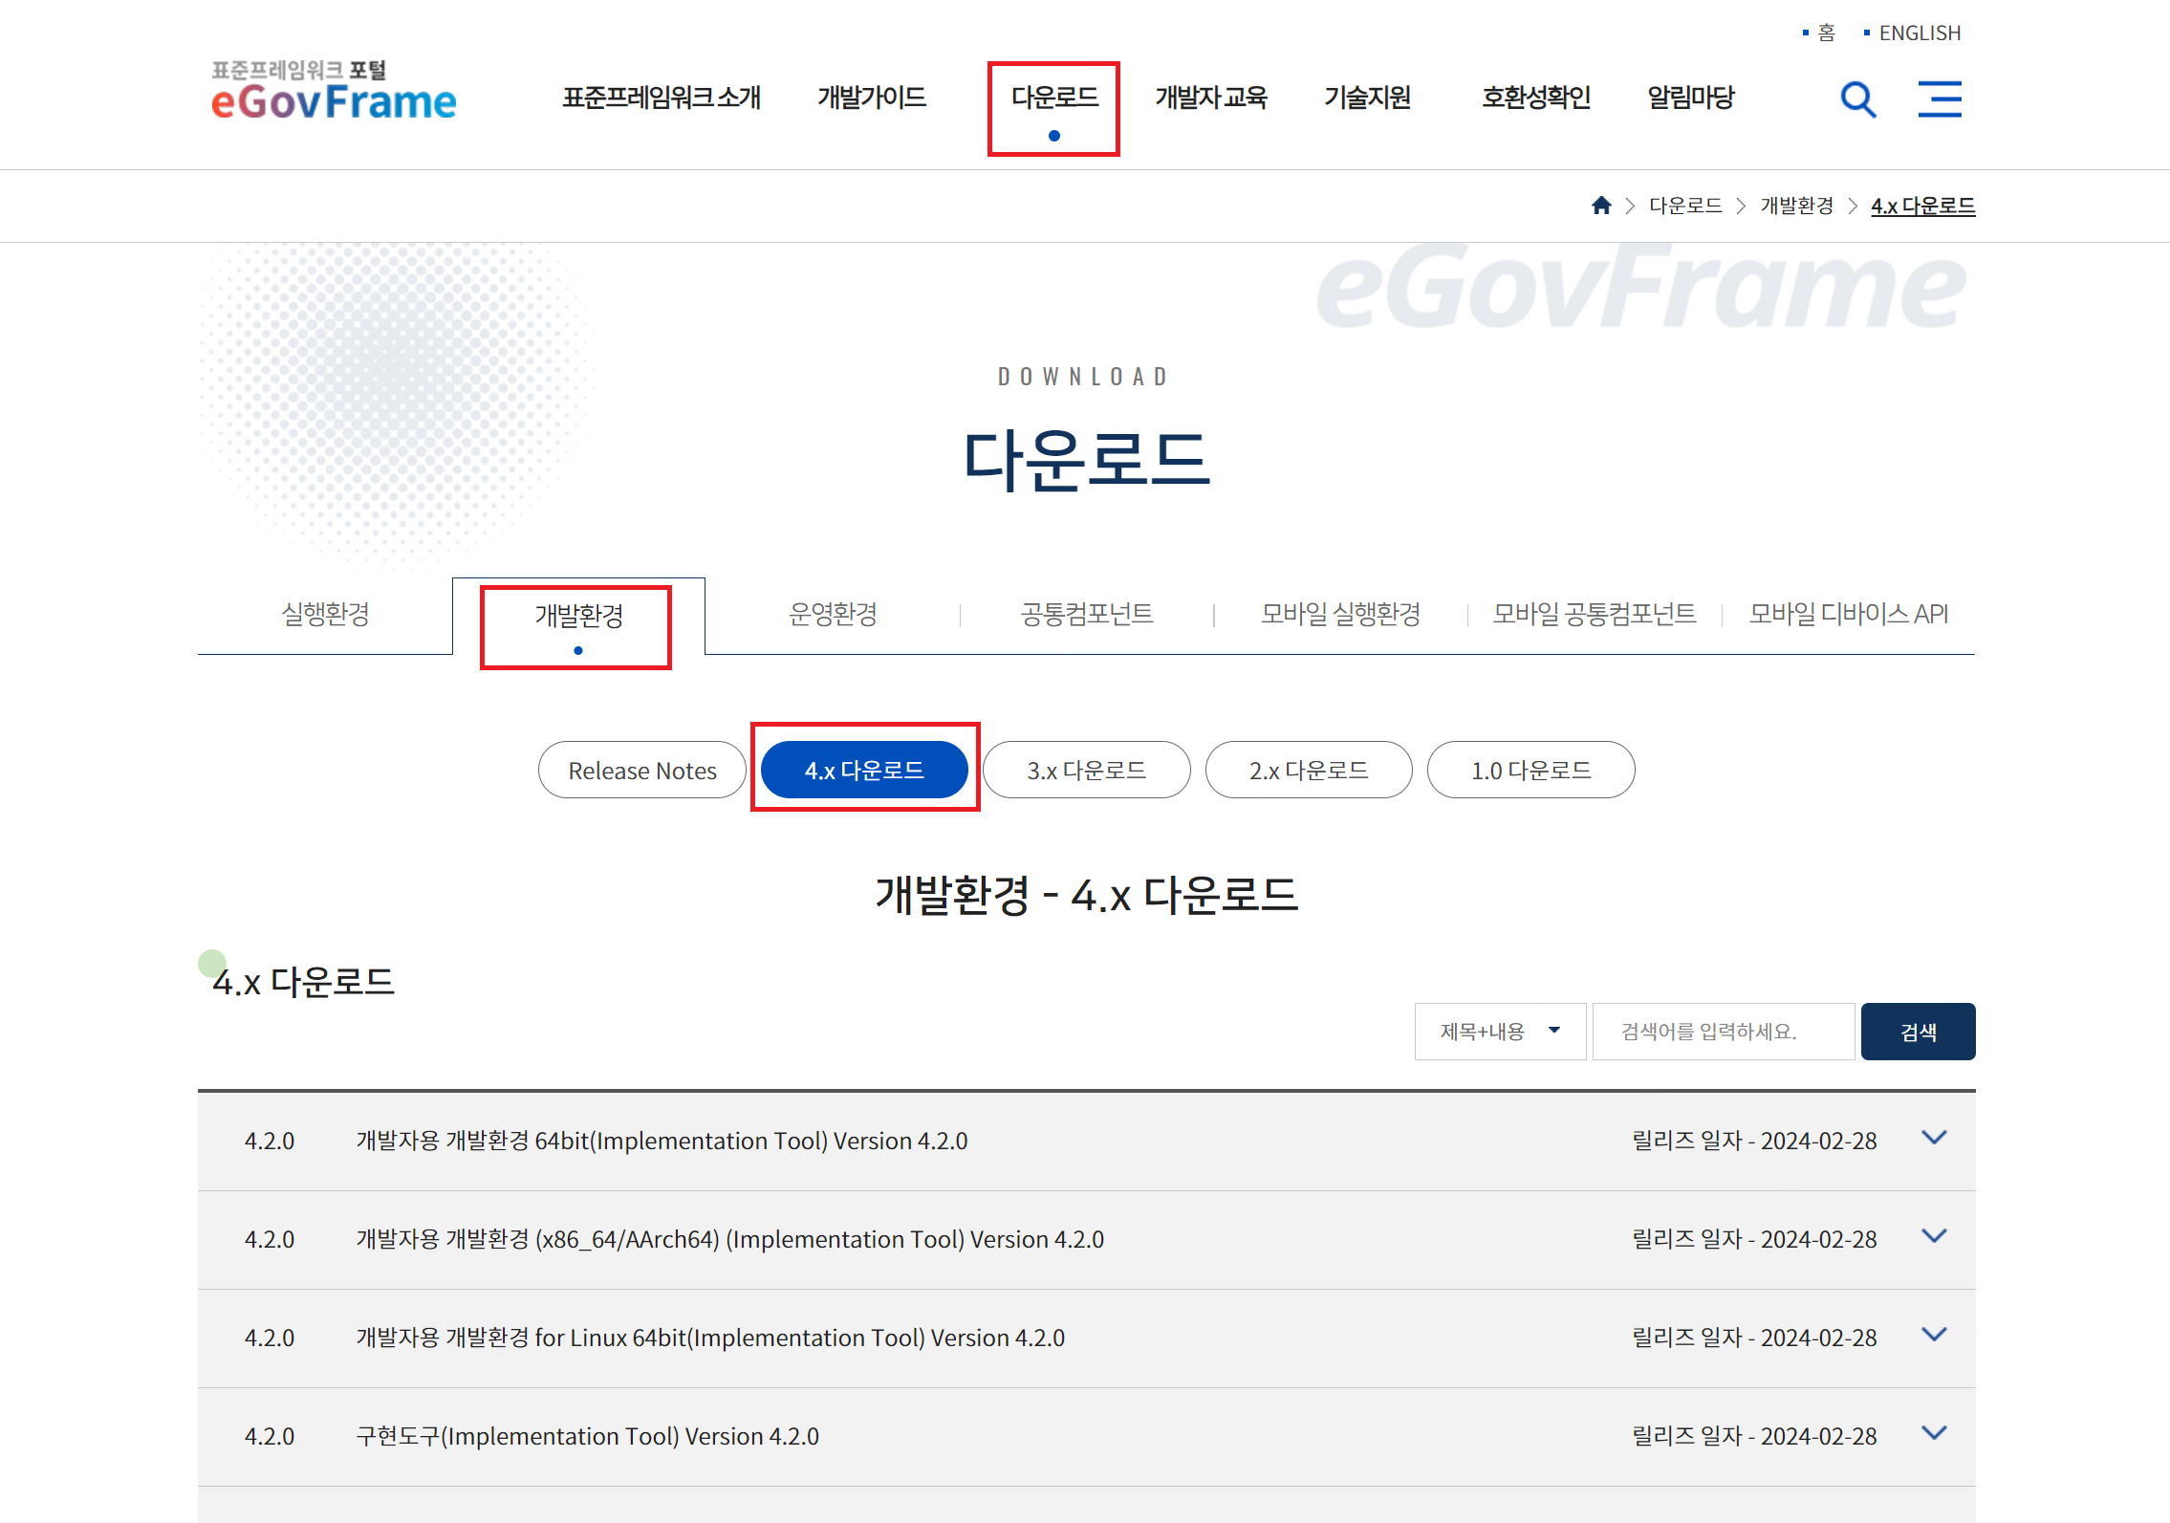Expand the x86_64/AArch64 development environment row
The image size is (2170, 1523).
[x=1934, y=1237]
